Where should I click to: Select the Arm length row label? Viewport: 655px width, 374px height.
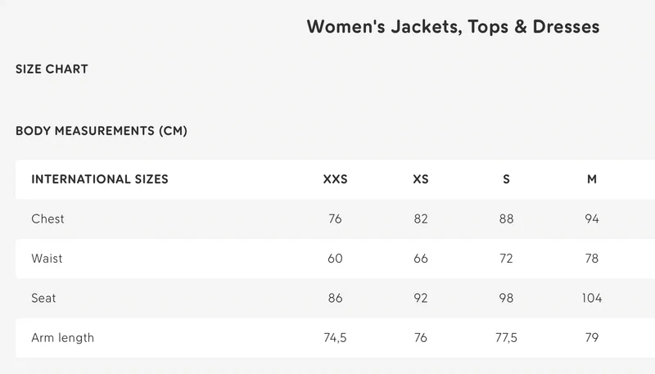click(x=63, y=338)
